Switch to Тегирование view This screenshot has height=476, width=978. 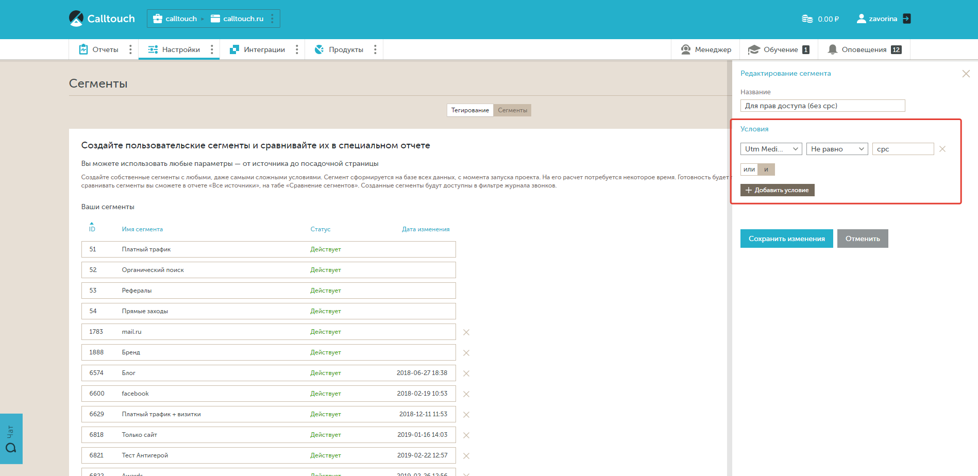click(x=470, y=110)
